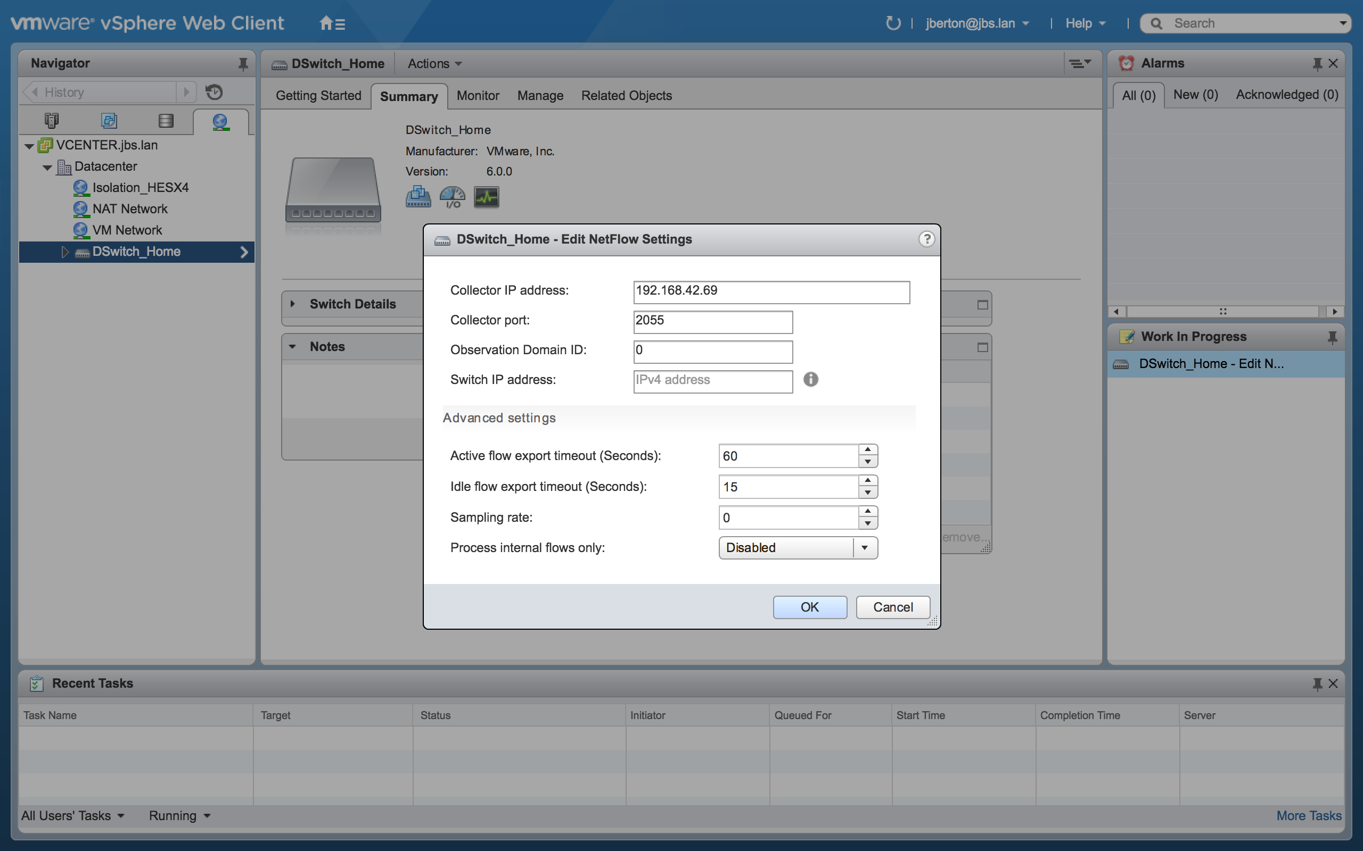1363x851 pixels.
Task: Click the Collector port field
Action: 712,322
